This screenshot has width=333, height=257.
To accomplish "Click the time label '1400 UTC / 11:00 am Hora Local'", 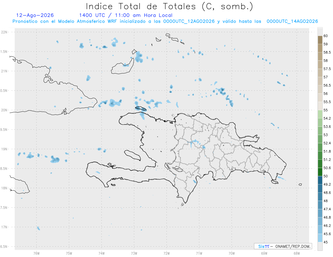I will (x=126, y=15).
